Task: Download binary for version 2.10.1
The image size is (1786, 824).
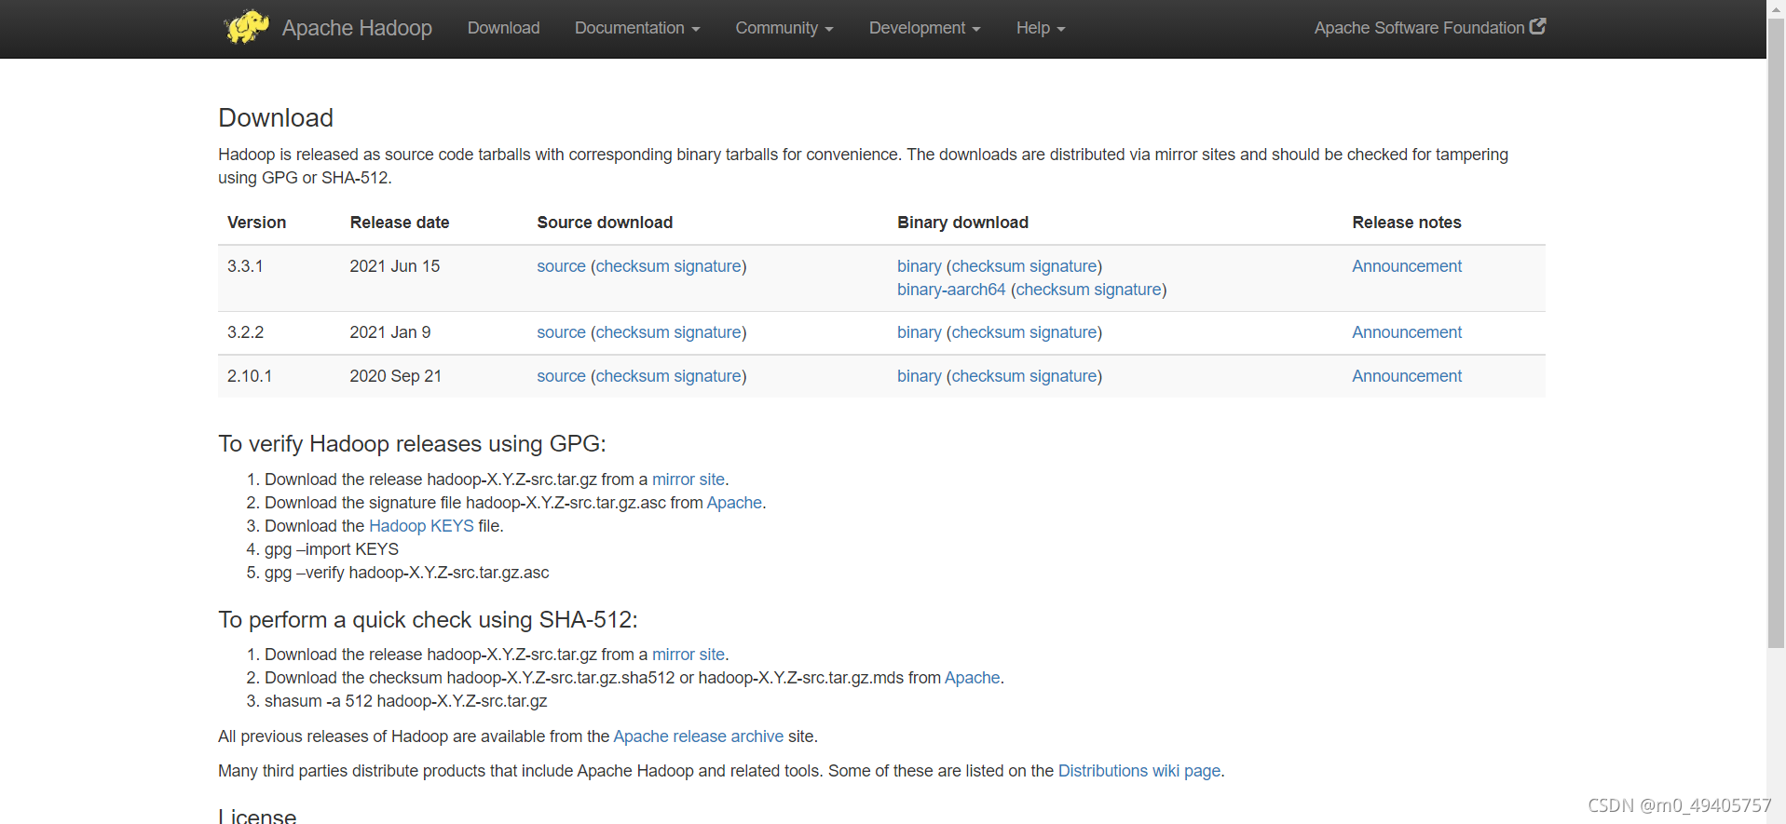Action: (920, 376)
